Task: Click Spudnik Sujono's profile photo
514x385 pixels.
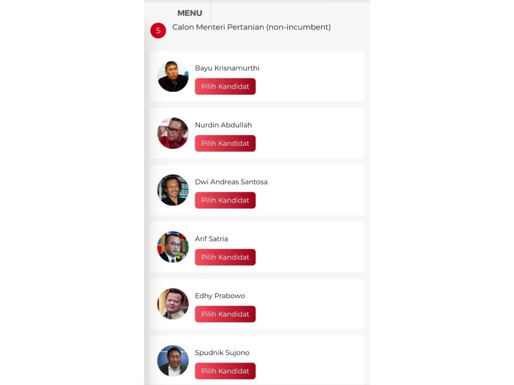Action: click(x=173, y=361)
